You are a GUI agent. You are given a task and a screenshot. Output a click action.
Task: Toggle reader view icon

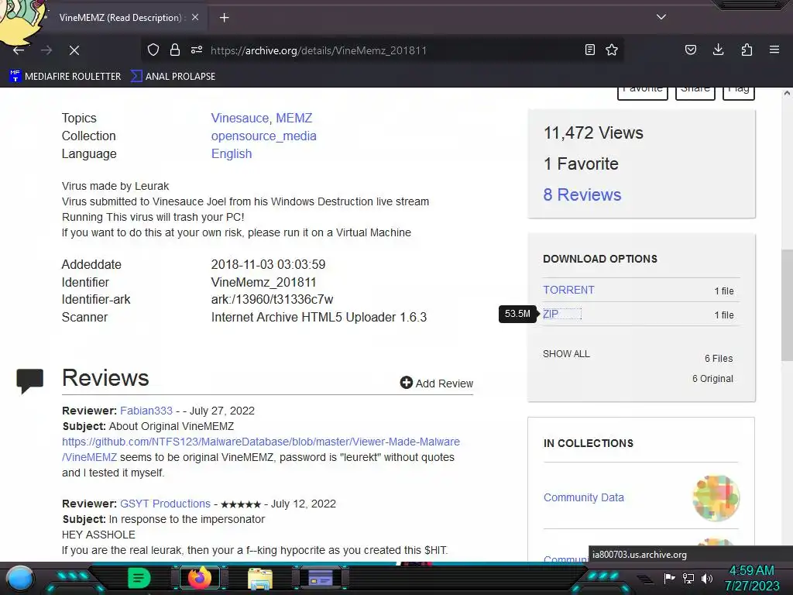click(x=589, y=50)
